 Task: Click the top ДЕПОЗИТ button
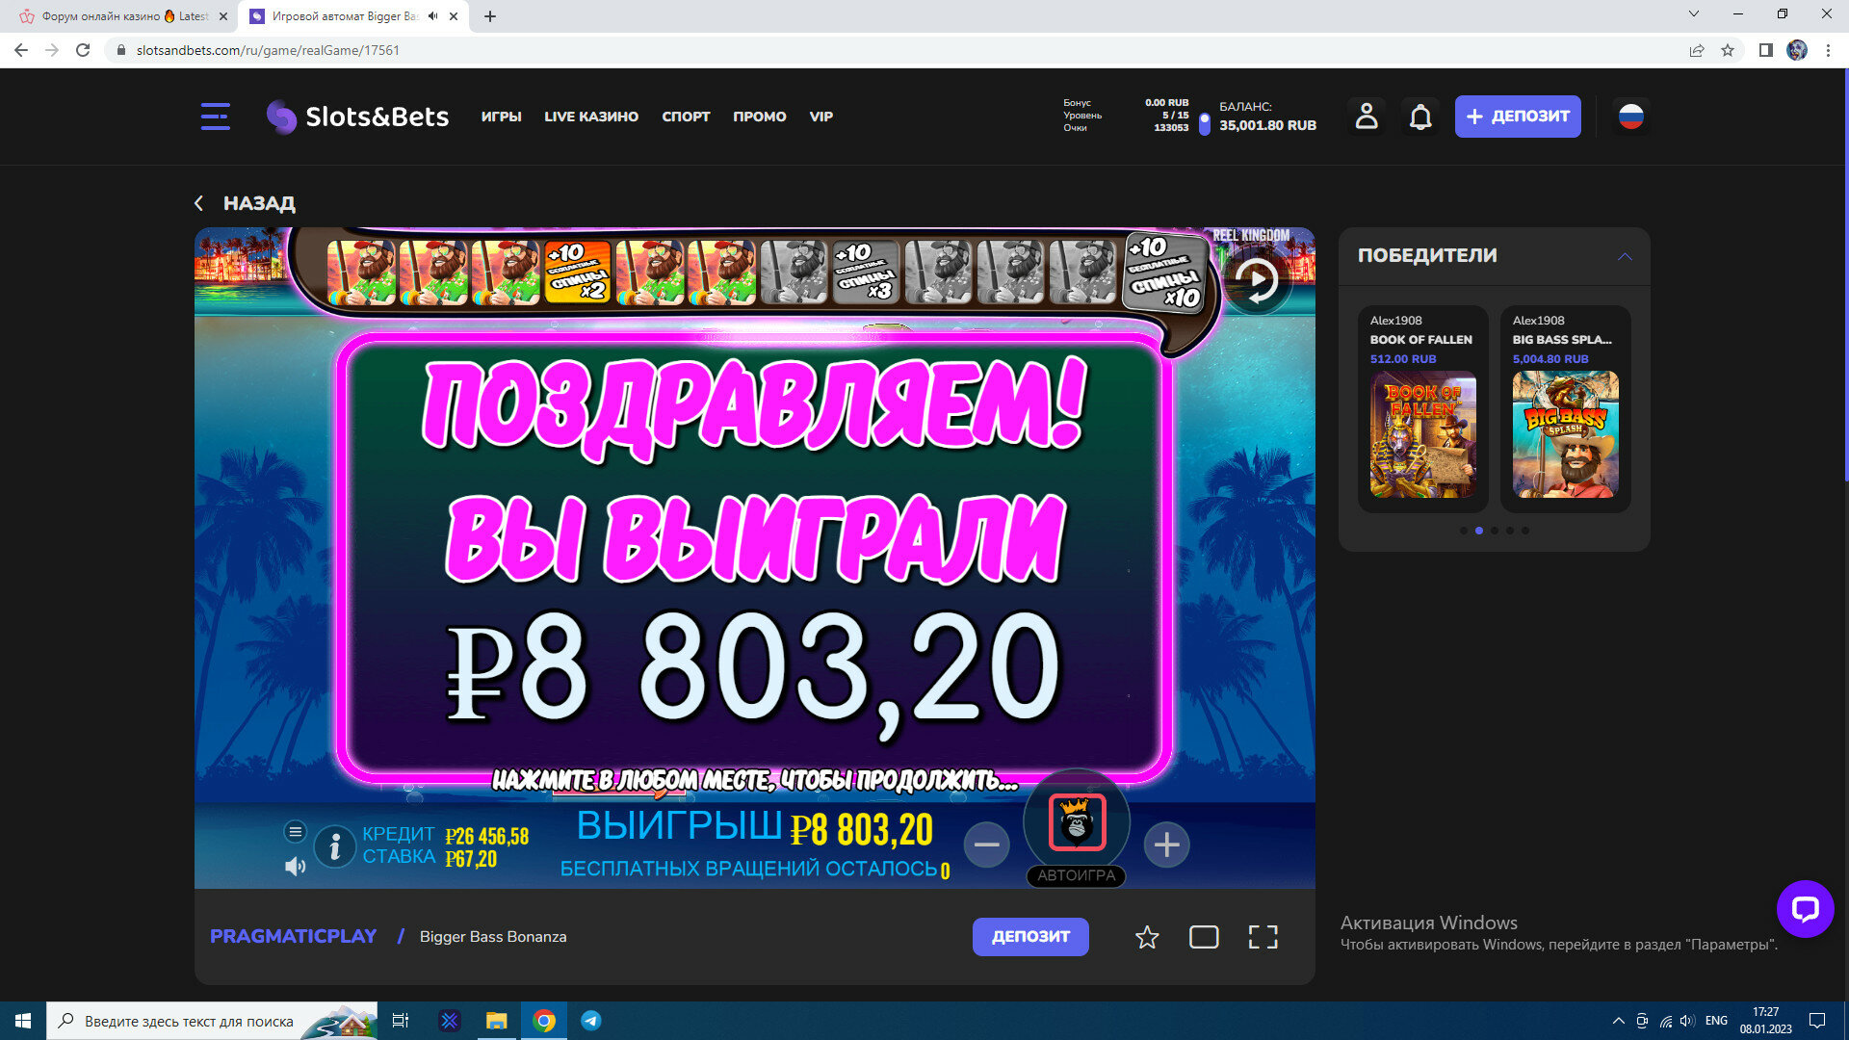1517,117
